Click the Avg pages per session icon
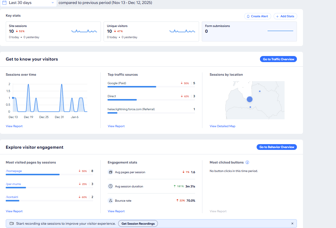Screen dimensions: 336x228 click(x=111, y=172)
